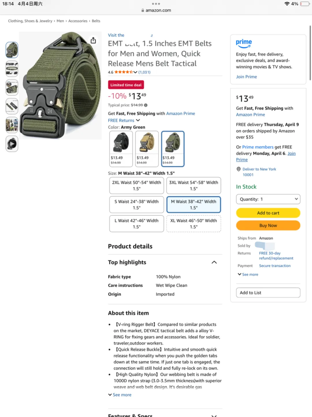
Task: Click the Prime logo
Action: 244,43
